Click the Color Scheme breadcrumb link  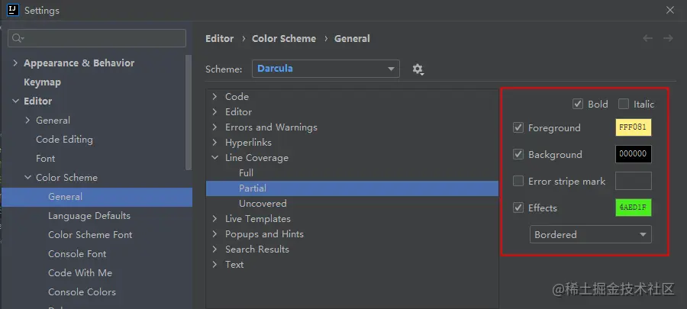click(x=284, y=38)
